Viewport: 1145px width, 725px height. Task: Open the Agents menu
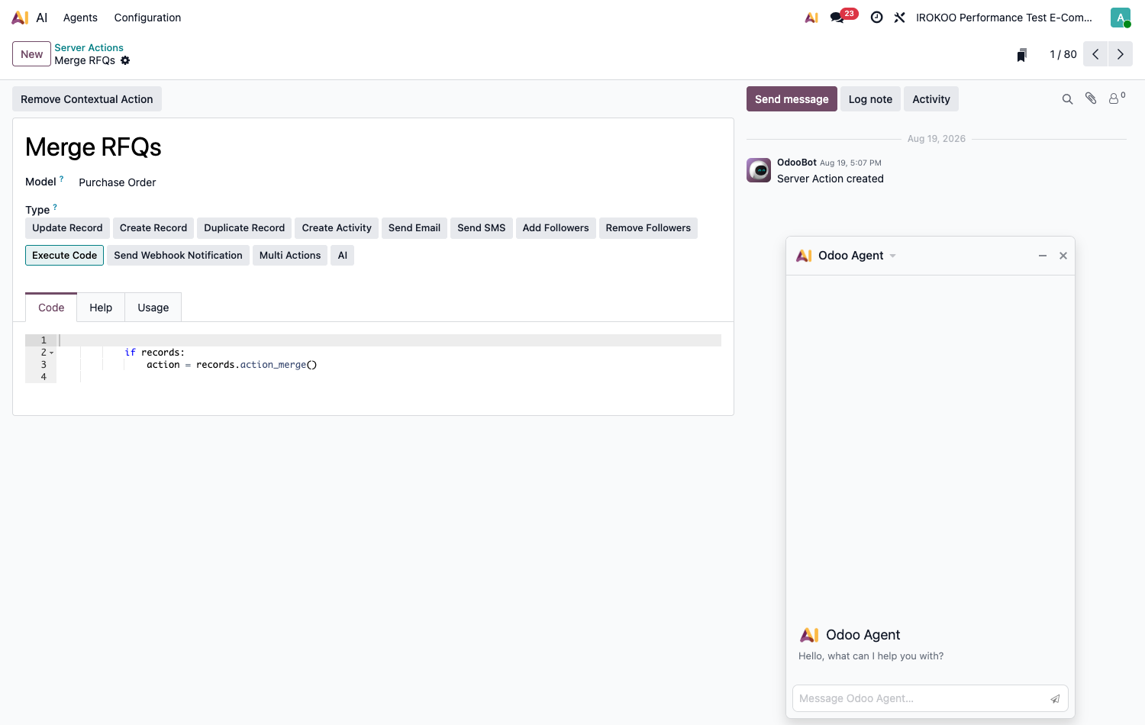[x=80, y=18]
